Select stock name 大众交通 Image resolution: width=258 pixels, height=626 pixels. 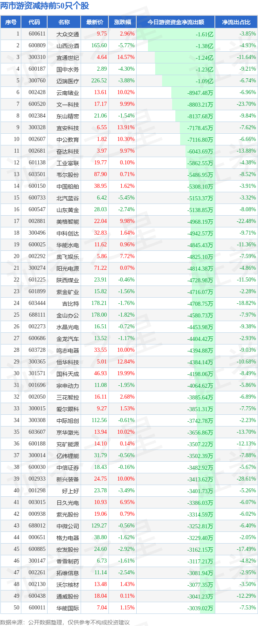pos(68,34)
